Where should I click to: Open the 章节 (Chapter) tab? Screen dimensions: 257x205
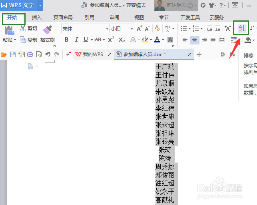tap(163, 17)
